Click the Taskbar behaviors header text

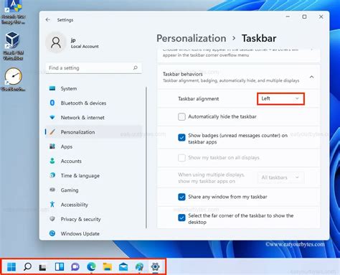click(183, 74)
